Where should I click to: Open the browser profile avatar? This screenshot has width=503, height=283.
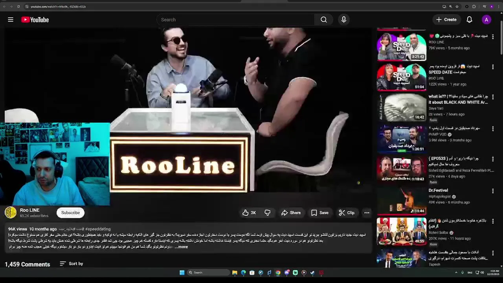[491, 6]
